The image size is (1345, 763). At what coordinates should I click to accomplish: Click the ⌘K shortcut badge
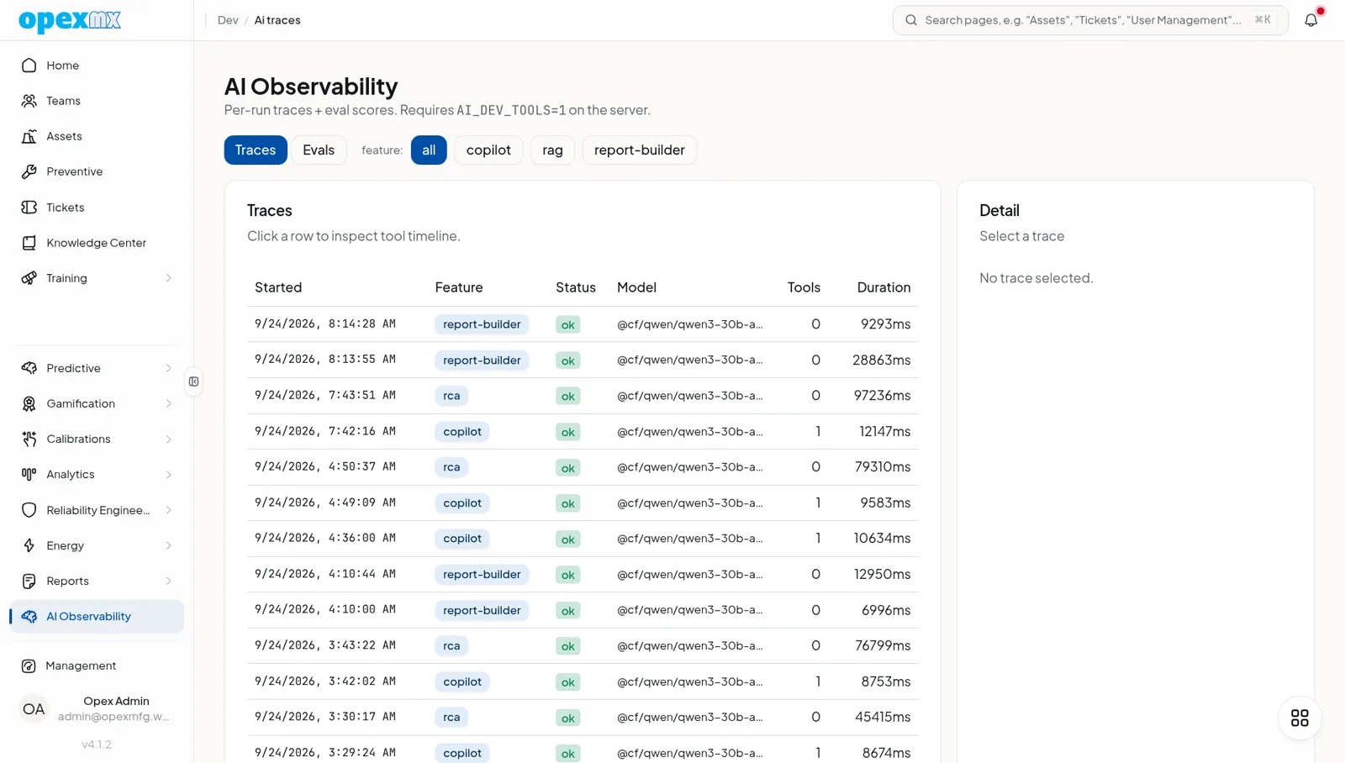(x=1263, y=20)
